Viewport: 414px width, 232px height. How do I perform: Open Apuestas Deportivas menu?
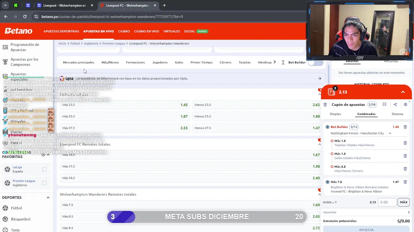[61, 31]
